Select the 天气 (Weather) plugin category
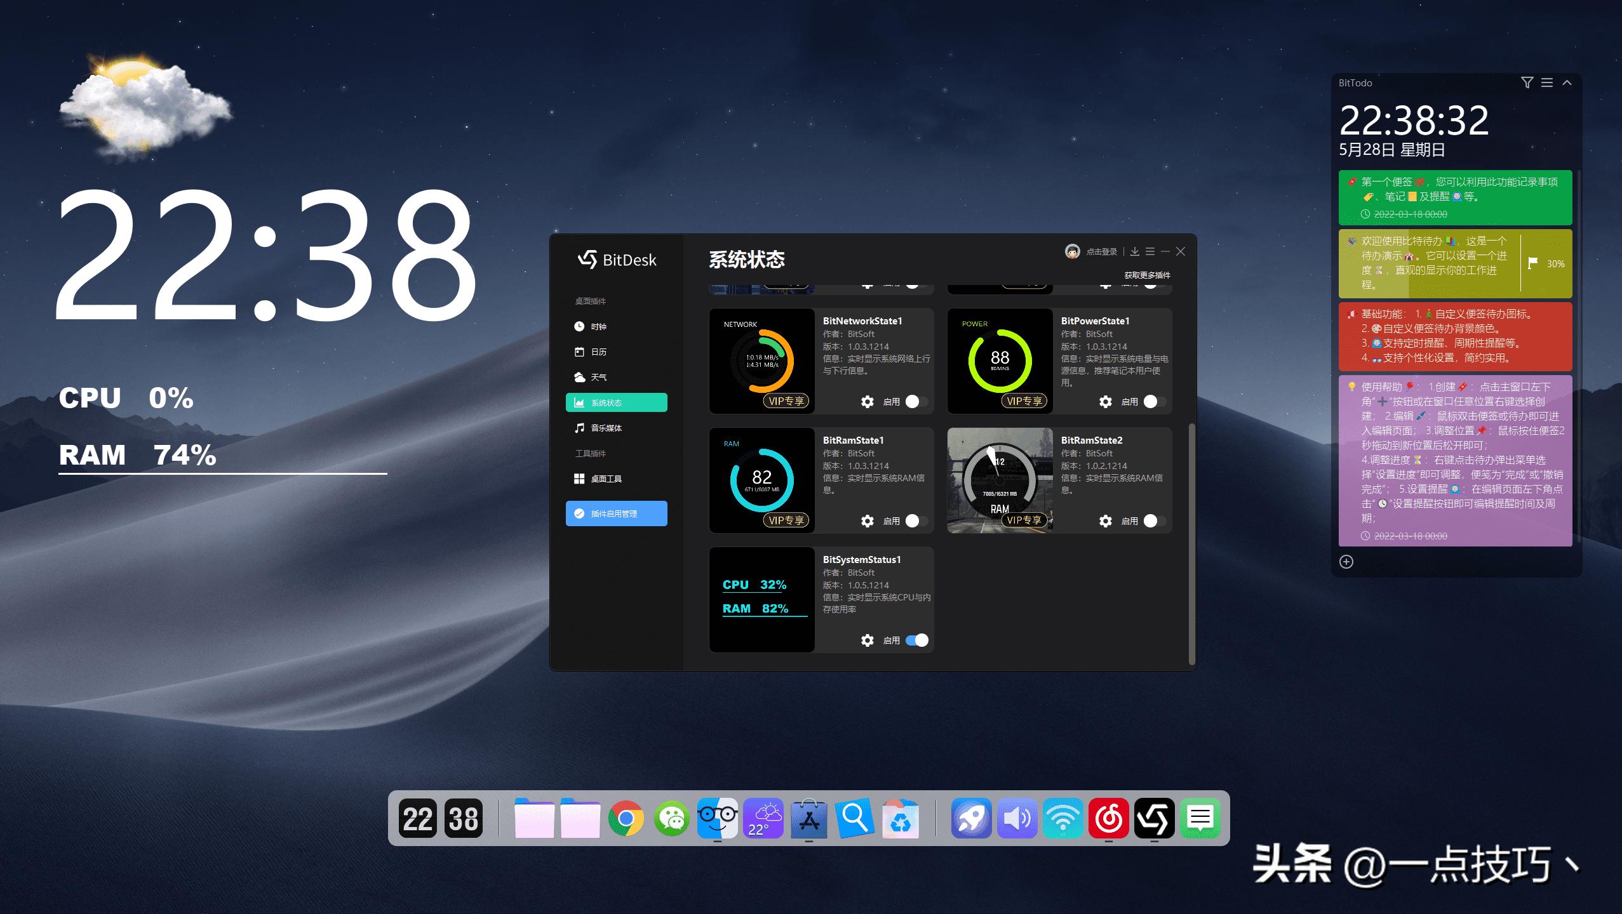The image size is (1622, 914). (x=598, y=377)
